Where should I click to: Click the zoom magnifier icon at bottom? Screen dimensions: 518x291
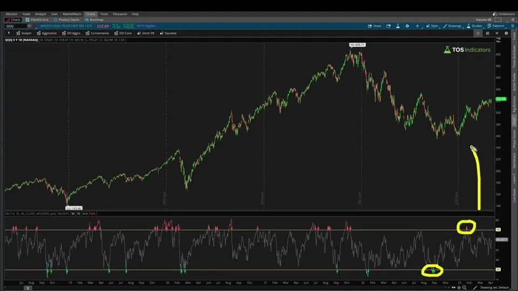(x=465, y=288)
